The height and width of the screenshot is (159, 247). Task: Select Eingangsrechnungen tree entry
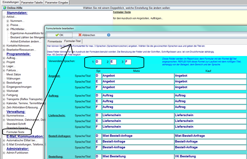click(19, 87)
